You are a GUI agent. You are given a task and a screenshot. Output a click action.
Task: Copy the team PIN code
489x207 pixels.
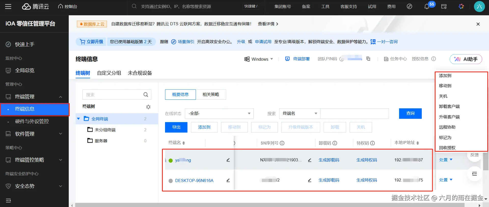(368, 59)
